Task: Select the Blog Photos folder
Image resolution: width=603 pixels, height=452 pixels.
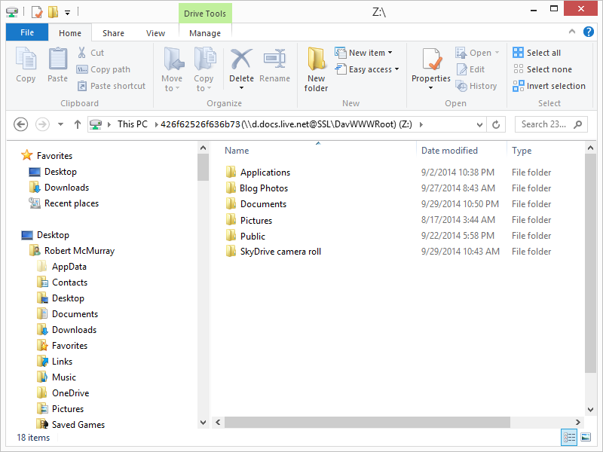Action: click(x=264, y=188)
